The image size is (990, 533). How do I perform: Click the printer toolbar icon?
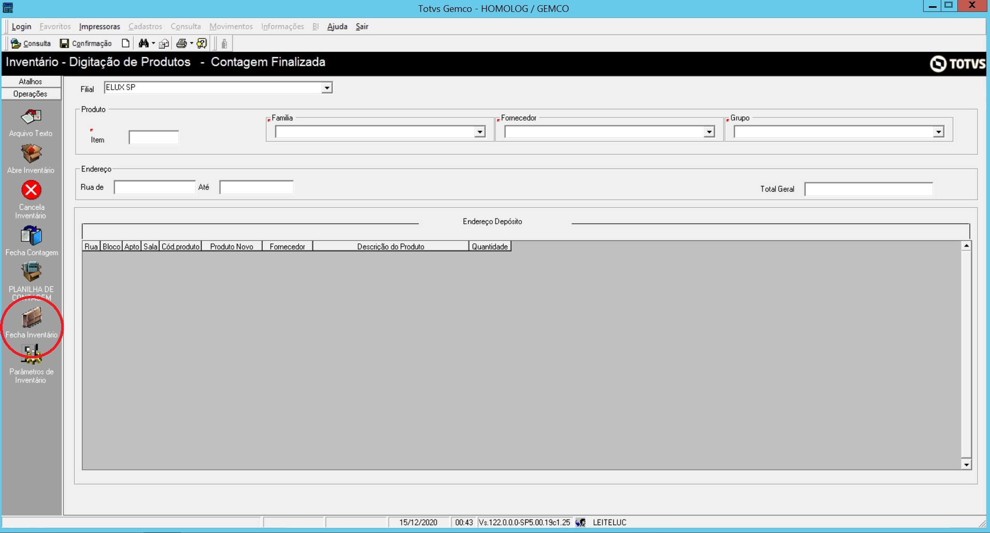[181, 44]
